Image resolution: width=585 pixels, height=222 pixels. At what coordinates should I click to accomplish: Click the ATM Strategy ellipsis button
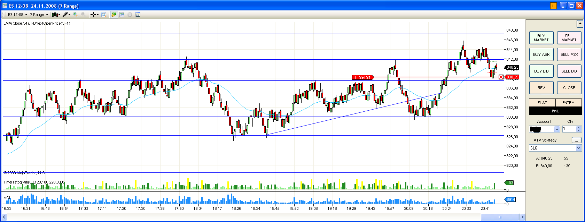(576, 140)
